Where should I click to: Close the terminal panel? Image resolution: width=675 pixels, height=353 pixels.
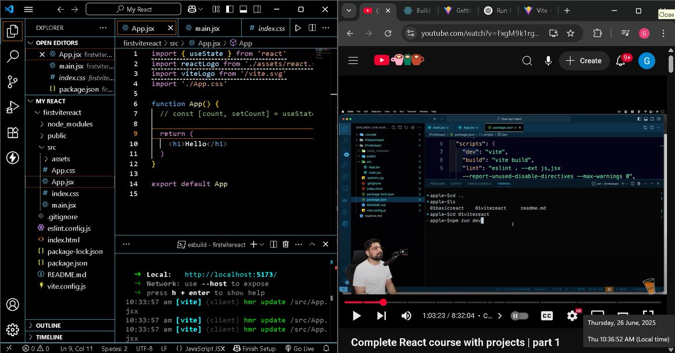(x=326, y=245)
